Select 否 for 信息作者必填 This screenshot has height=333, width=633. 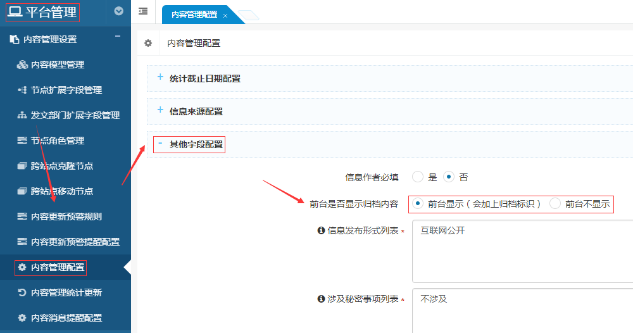tap(449, 177)
